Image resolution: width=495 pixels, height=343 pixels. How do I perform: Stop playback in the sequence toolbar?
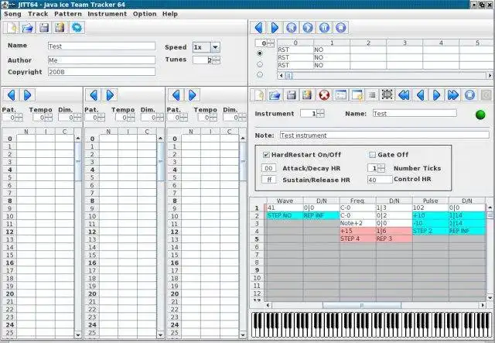[340, 28]
